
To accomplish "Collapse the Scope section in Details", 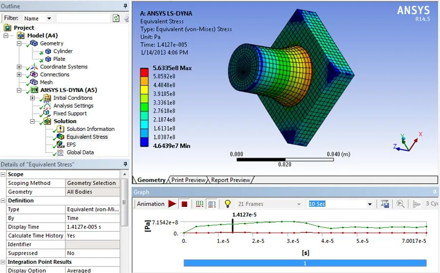I will tap(3, 174).
